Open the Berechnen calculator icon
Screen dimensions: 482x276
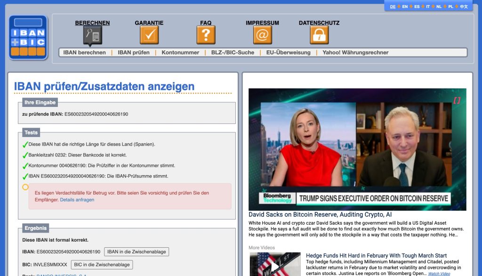click(93, 35)
